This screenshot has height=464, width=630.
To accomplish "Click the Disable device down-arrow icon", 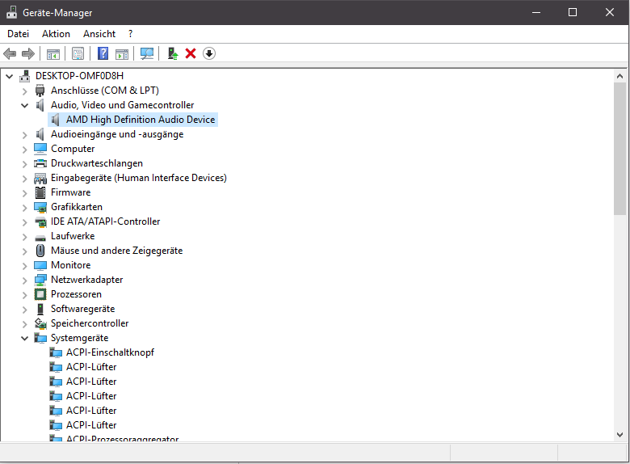I will [x=209, y=53].
